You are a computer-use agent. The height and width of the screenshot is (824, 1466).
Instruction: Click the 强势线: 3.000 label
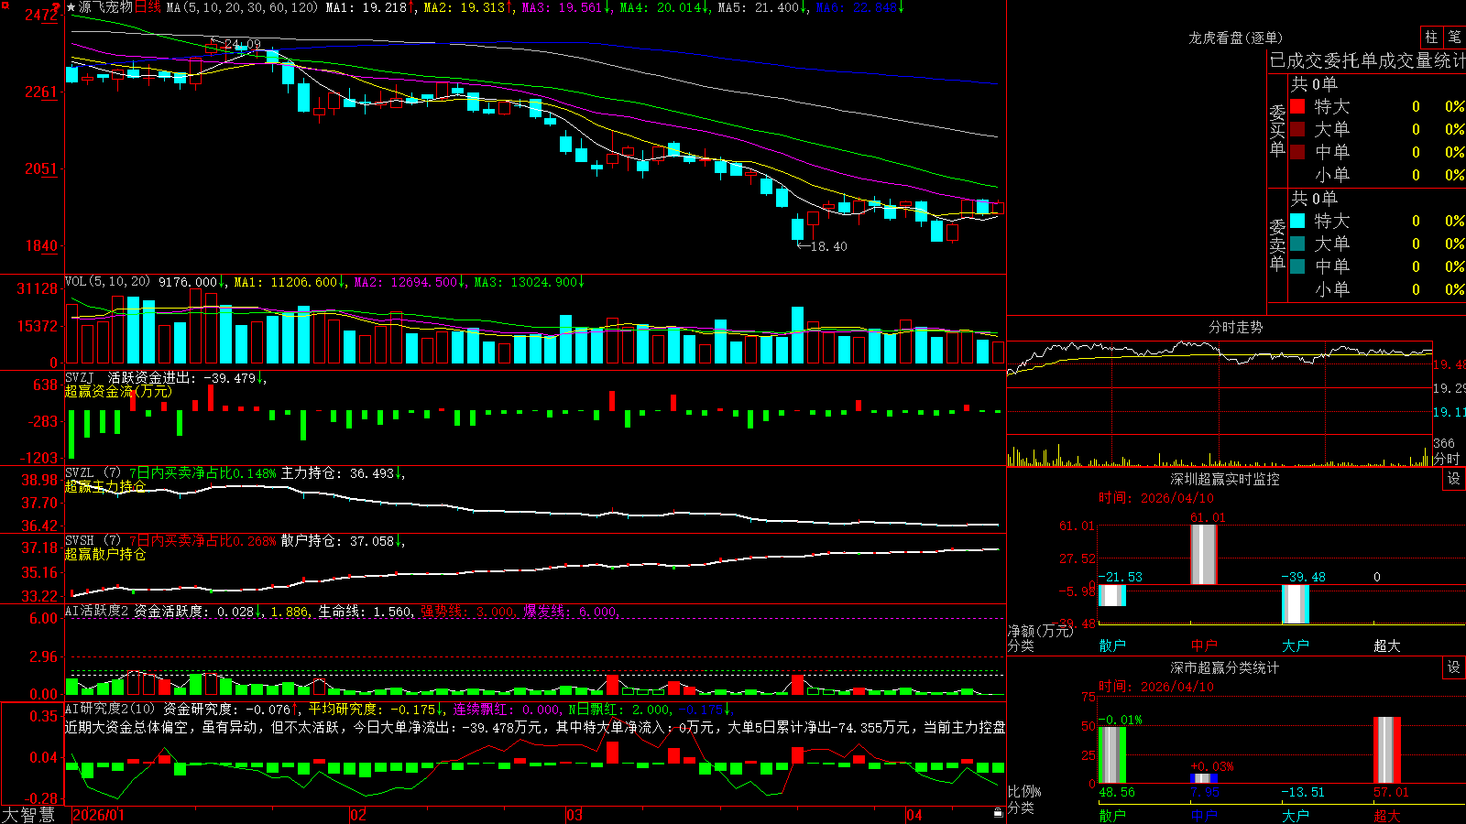click(467, 611)
